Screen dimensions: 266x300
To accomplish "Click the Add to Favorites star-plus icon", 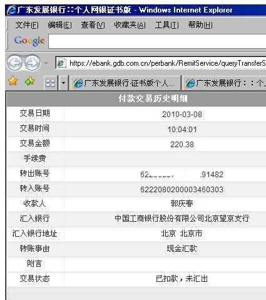I will point(29,81).
